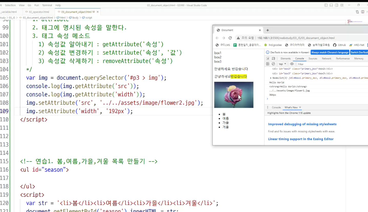Open the top JavaScript context dropdown
This screenshot has width=368, height=212.
(282, 64)
